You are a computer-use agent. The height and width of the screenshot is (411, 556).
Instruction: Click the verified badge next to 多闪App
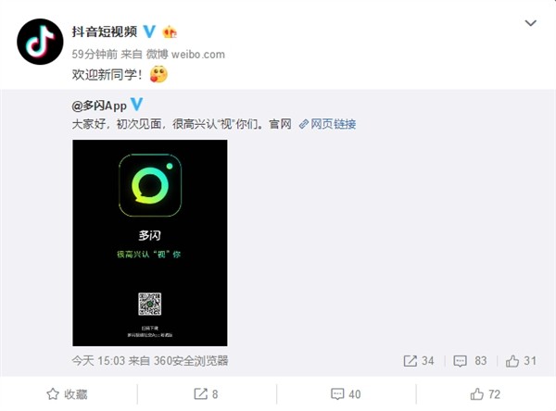(137, 105)
